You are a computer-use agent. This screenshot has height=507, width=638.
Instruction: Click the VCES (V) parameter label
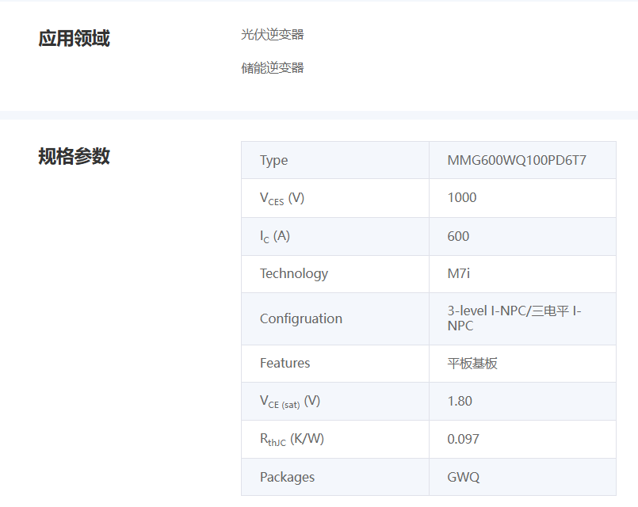coord(281,198)
